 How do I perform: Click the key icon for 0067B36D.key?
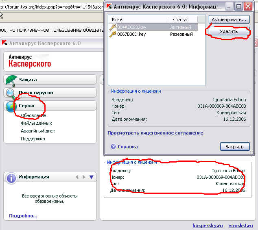point(113,34)
